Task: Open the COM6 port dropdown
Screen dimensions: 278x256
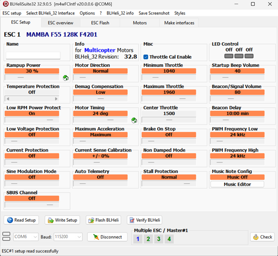Action: [26, 237]
